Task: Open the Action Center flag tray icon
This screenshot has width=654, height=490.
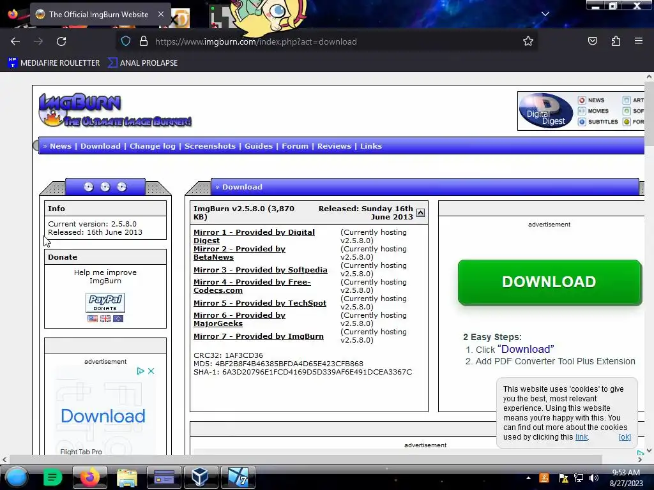Action: pos(563,478)
